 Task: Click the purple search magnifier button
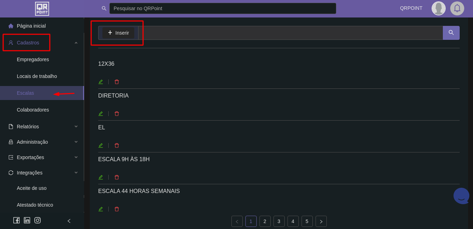(451, 33)
